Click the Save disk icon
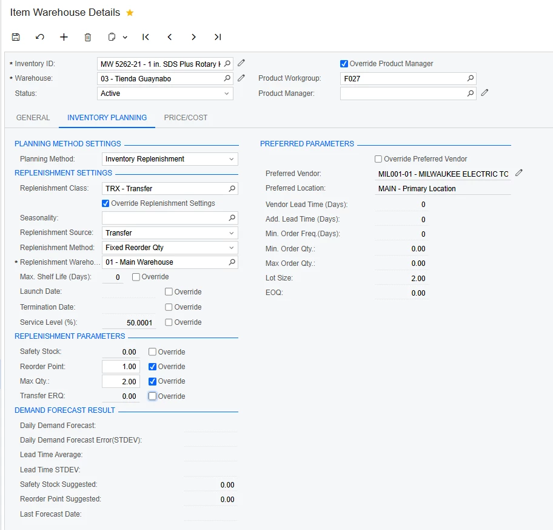Image resolution: width=553 pixels, height=530 pixels. [x=16, y=37]
